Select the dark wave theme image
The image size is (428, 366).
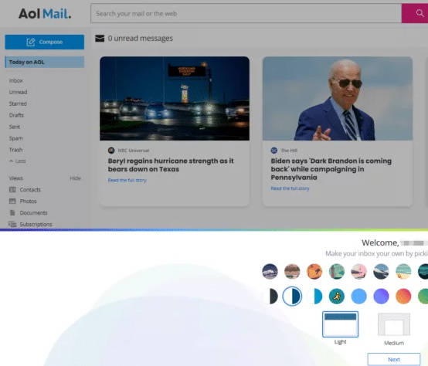point(270,271)
